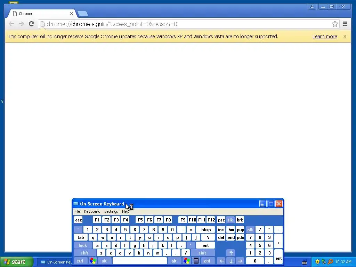Screen dimensions: 356x267
Task: Toggle the right alt key
Action: point(174,261)
